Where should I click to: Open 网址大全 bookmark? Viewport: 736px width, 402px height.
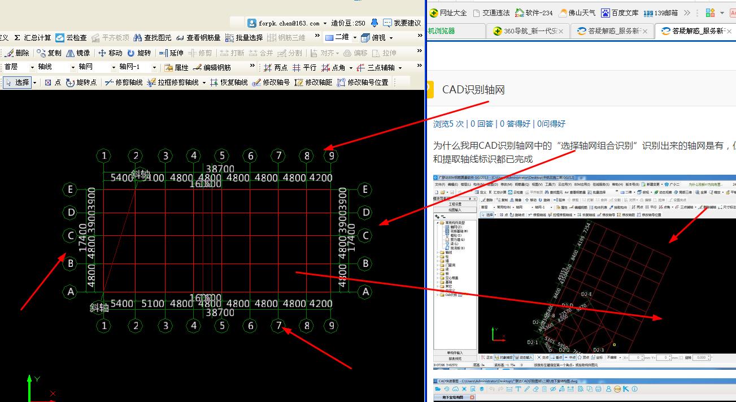click(x=448, y=12)
